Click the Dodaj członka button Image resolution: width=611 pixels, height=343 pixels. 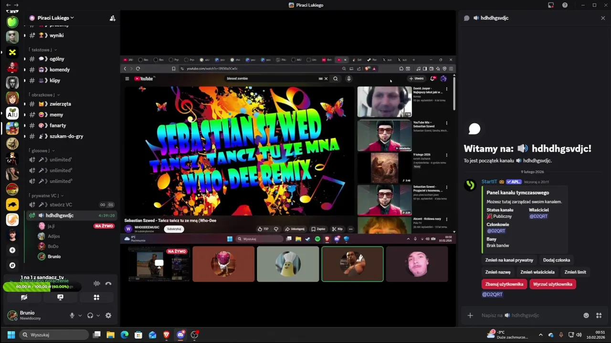[557, 260]
